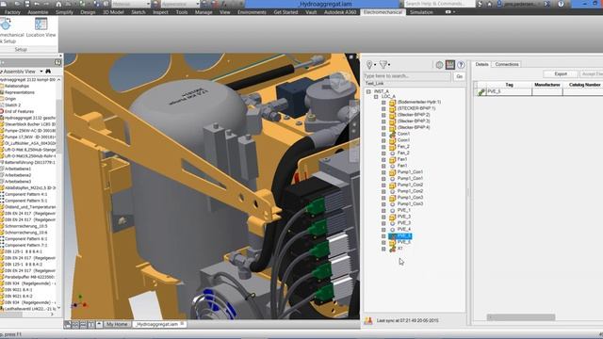Click first view layout icon beside My Home
Image resolution: width=603 pixels, height=339 pixels.
68,325
